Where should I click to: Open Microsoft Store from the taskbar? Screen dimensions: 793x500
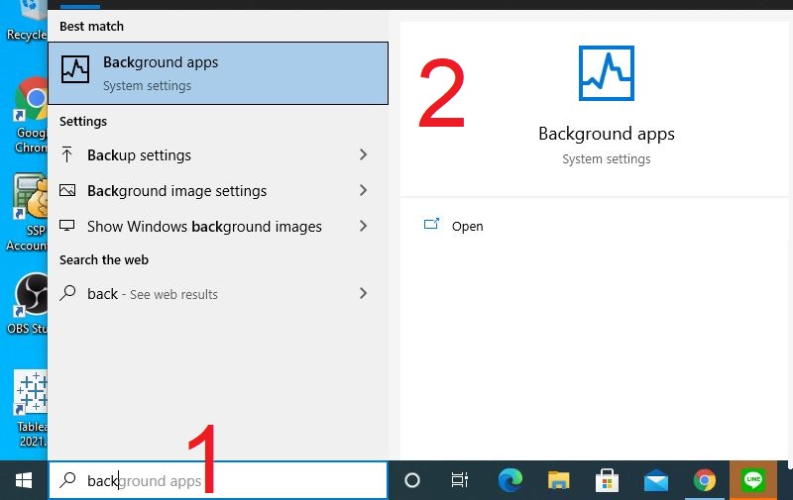pos(607,480)
